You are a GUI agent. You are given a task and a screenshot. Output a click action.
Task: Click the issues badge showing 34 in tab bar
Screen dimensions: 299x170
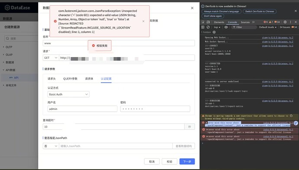pos(277,22)
